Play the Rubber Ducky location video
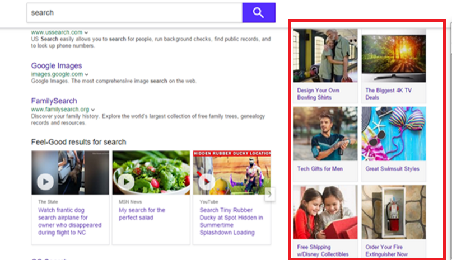This screenshot has height=260, width=452. tap(207, 181)
